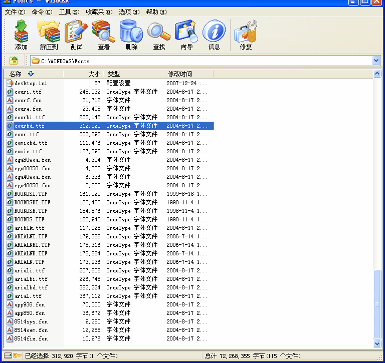Click the scrollbar down arrow
Screen dimensions: 385x363
(377, 344)
